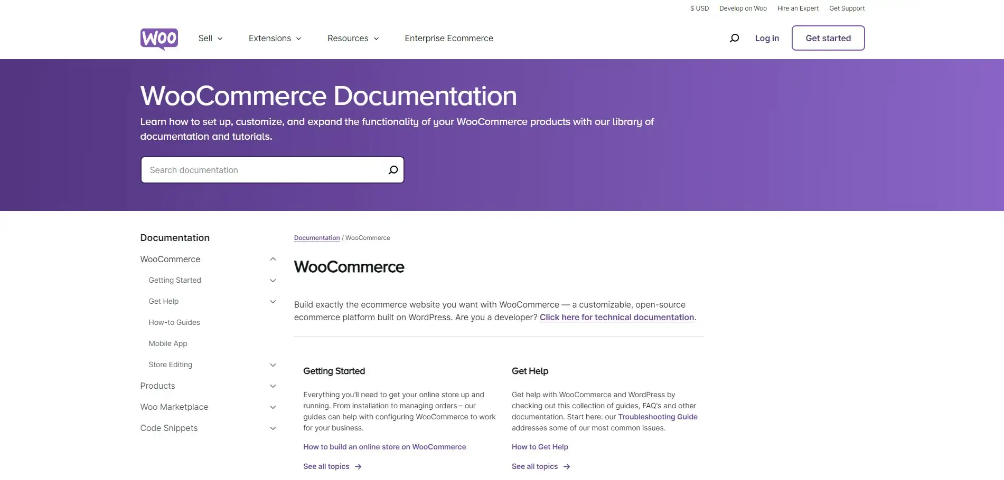Click the Documentation sidebar heading
The width and height of the screenshot is (1004, 480).
[175, 238]
